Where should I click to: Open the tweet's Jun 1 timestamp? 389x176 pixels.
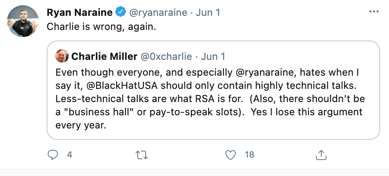click(208, 12)
